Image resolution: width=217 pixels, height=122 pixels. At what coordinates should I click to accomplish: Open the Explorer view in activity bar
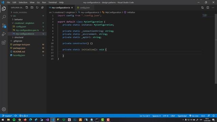pos(4,8)
